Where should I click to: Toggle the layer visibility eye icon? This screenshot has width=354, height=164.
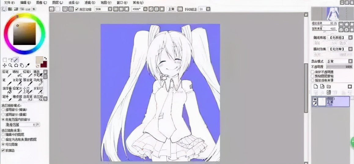tap(314, 99)
